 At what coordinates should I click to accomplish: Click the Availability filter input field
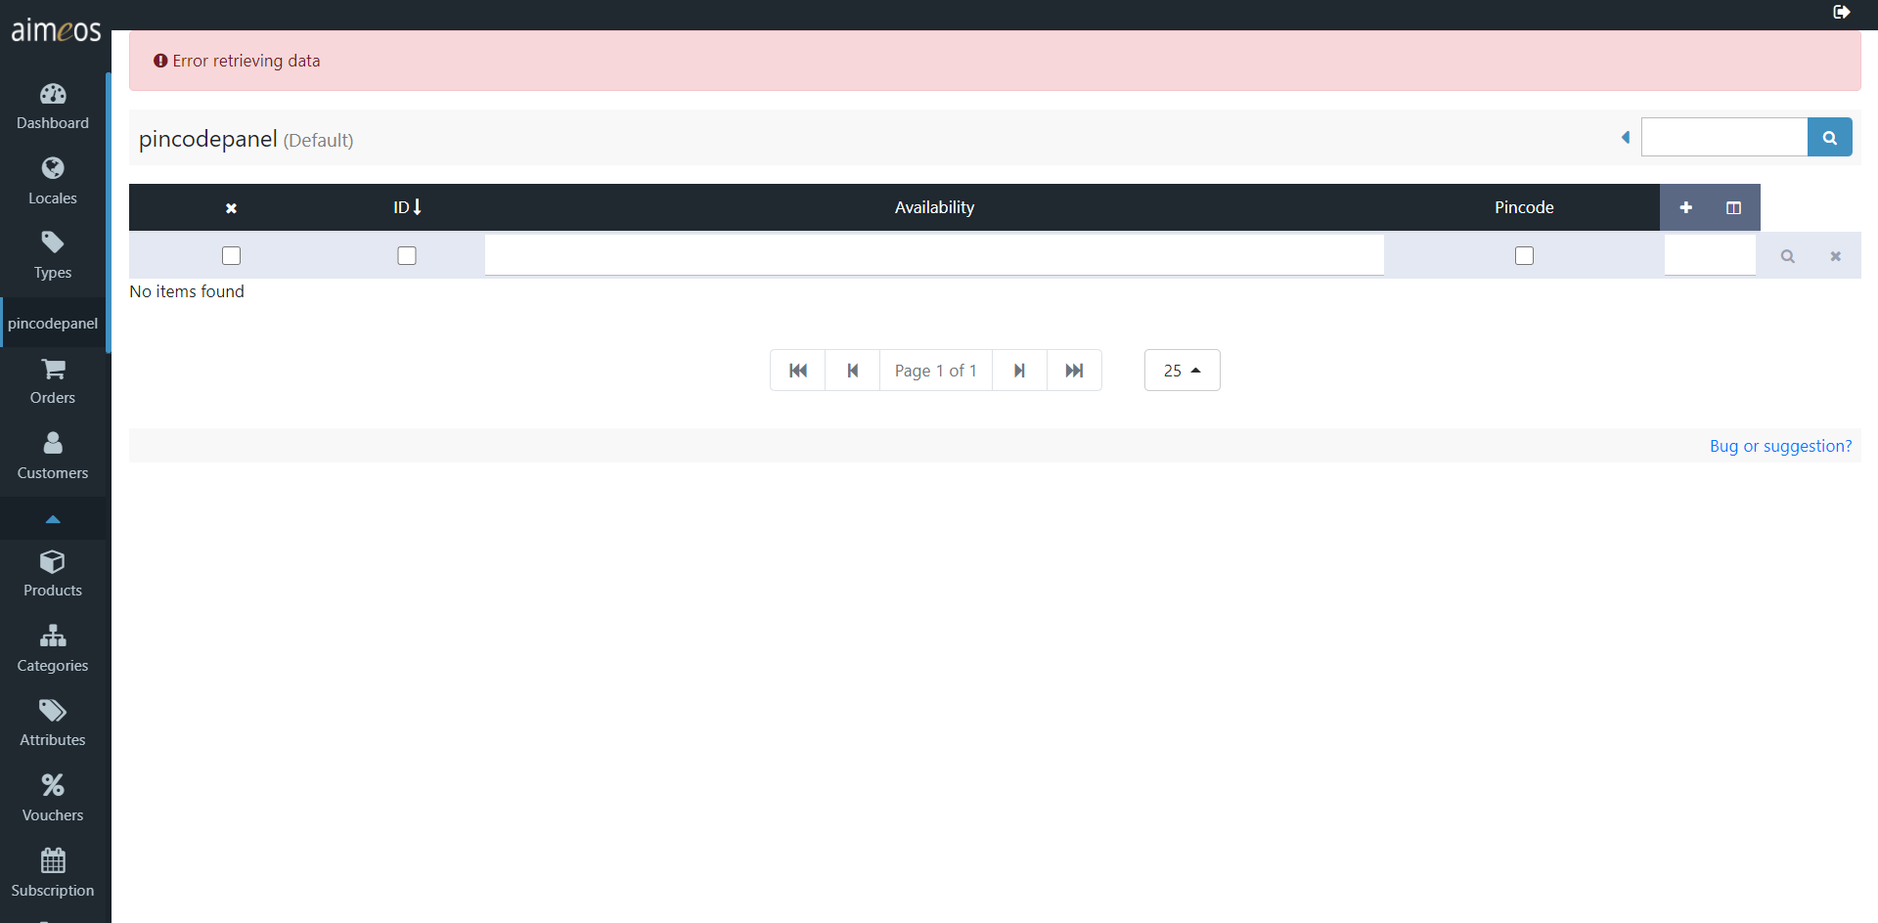[x=934, y=255]
